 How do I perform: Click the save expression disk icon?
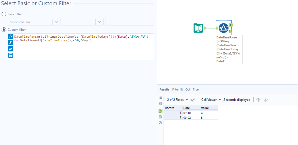click(x=11, y=55)
